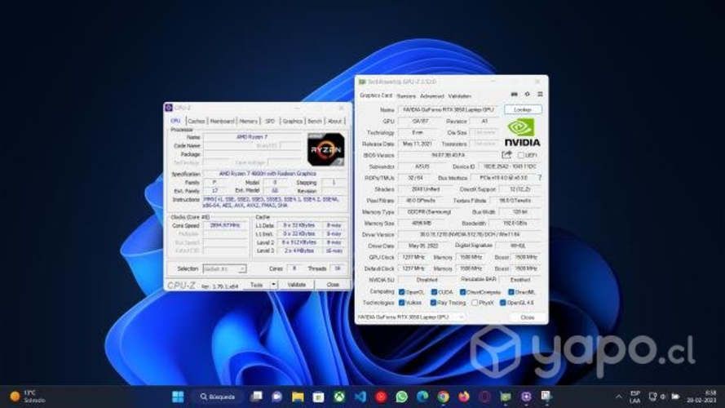Image resolution: width=725 pixels, height=408 pixels.
Task: Open the GPU-Z hamburger menu
Action: click(x=540, y=95)
